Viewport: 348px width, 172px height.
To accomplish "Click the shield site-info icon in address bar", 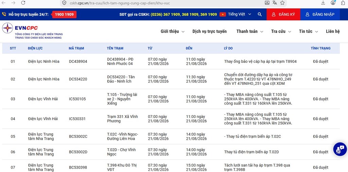I will [x=64, y=3].
